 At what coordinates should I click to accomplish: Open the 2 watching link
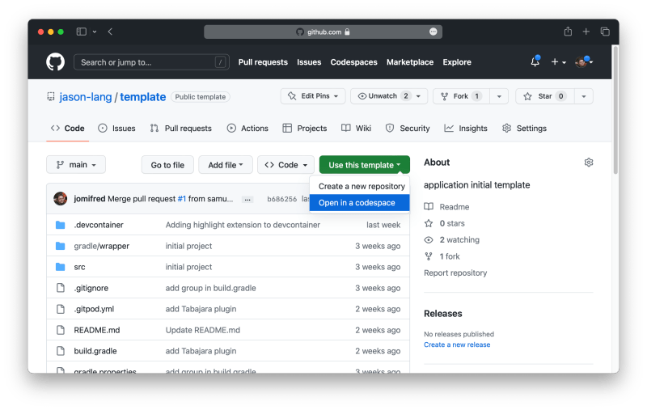452,239
